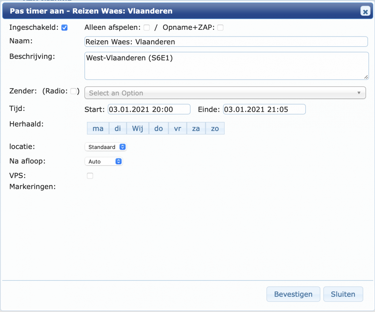
Task: Enable the VPS checkbox
Action: [90, 176]
